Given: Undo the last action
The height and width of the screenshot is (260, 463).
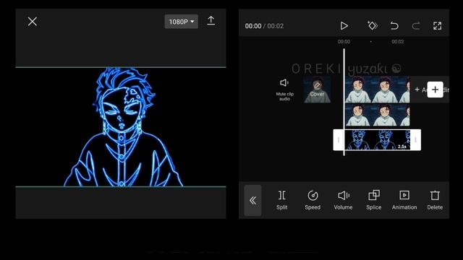Looking at the screenshot, I should click(x=394, y=26).
